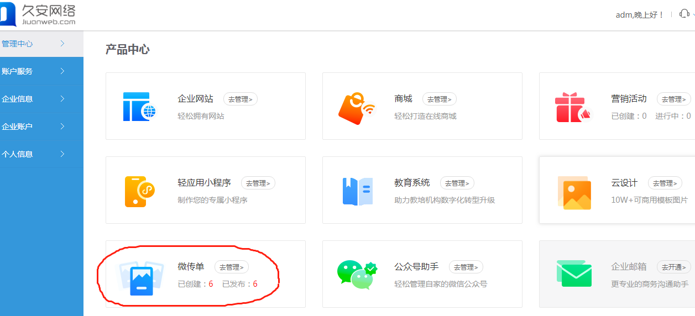Viewport: 695px width, 316px height.
Task: Click 进行中：0 count in 营销活动
Action: (673, 116)
